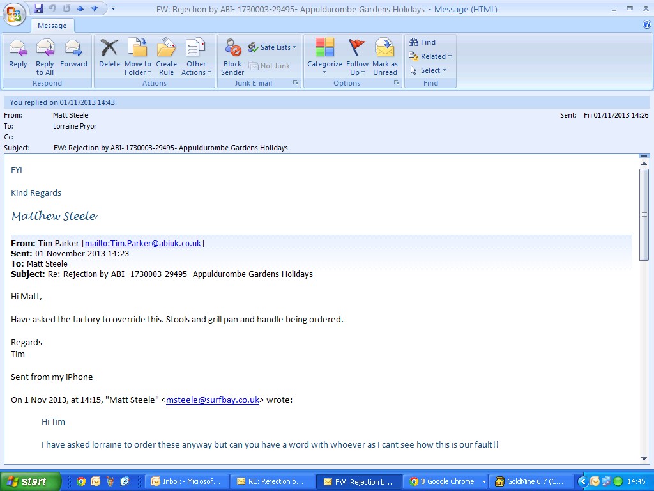Switch to the Inbox - Microsoft Outlook taskbar window
The height and width of the screenshot is (491, 654).
[x=188, y=482]
